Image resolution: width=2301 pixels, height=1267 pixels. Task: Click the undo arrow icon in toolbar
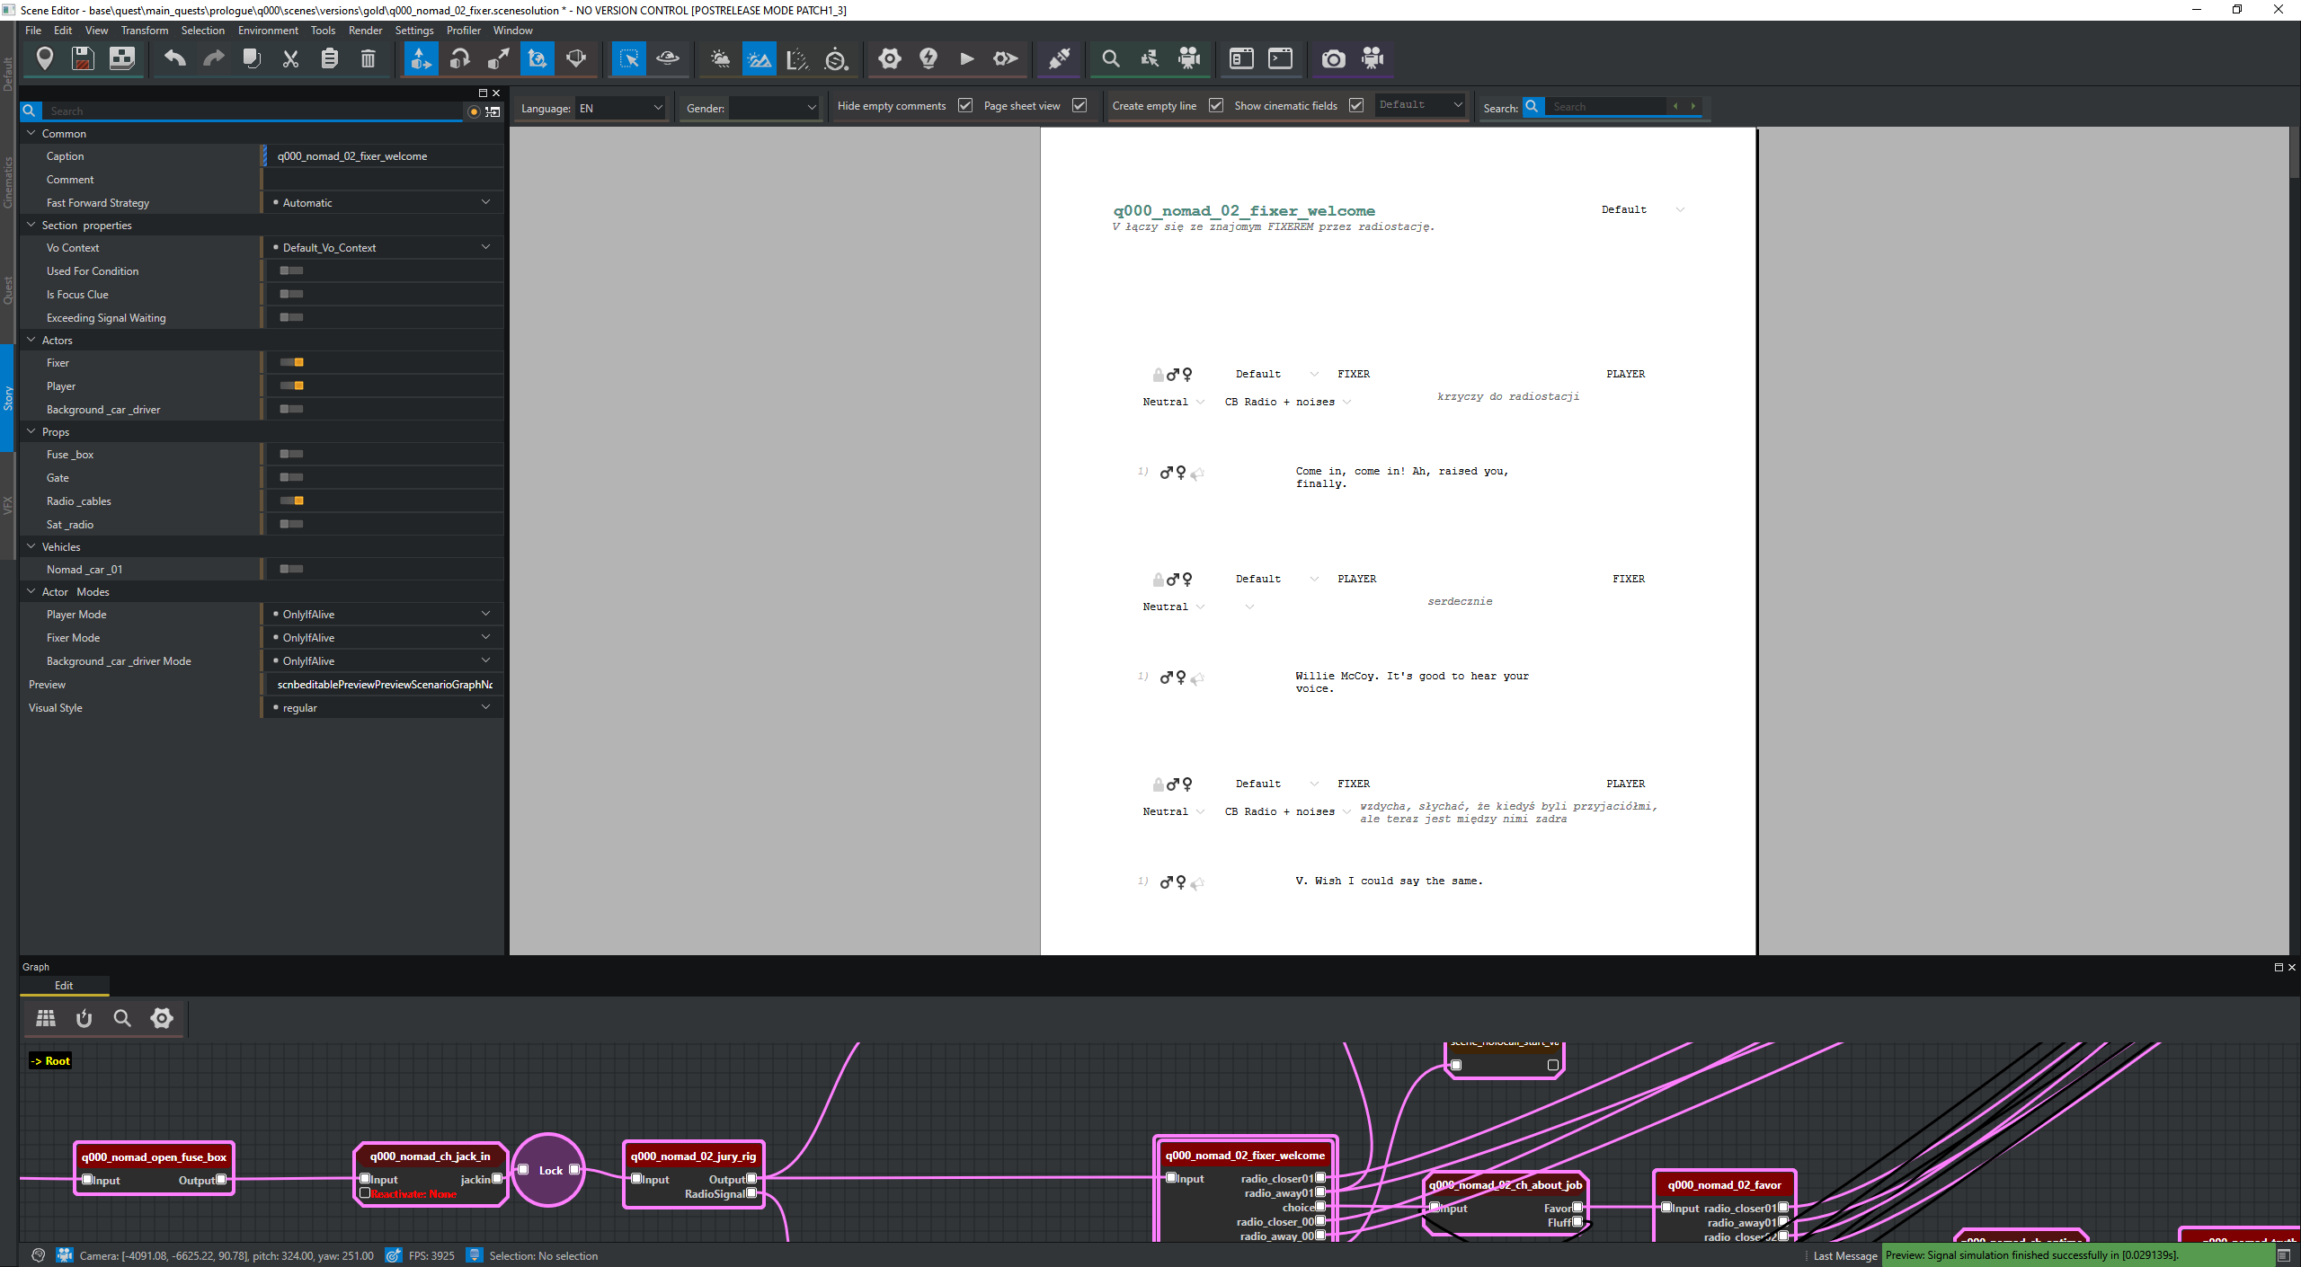click(x=174, y=59)
